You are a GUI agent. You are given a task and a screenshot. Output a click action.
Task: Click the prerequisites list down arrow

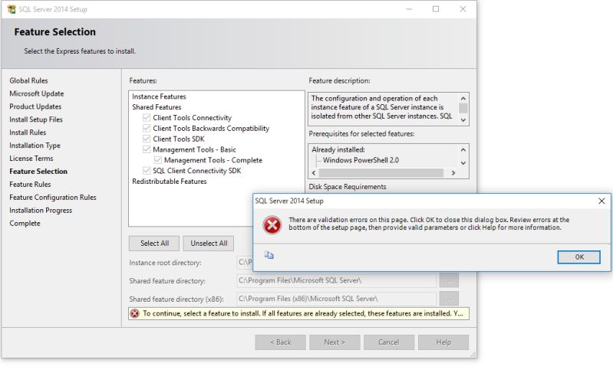[x=463, y=163]
